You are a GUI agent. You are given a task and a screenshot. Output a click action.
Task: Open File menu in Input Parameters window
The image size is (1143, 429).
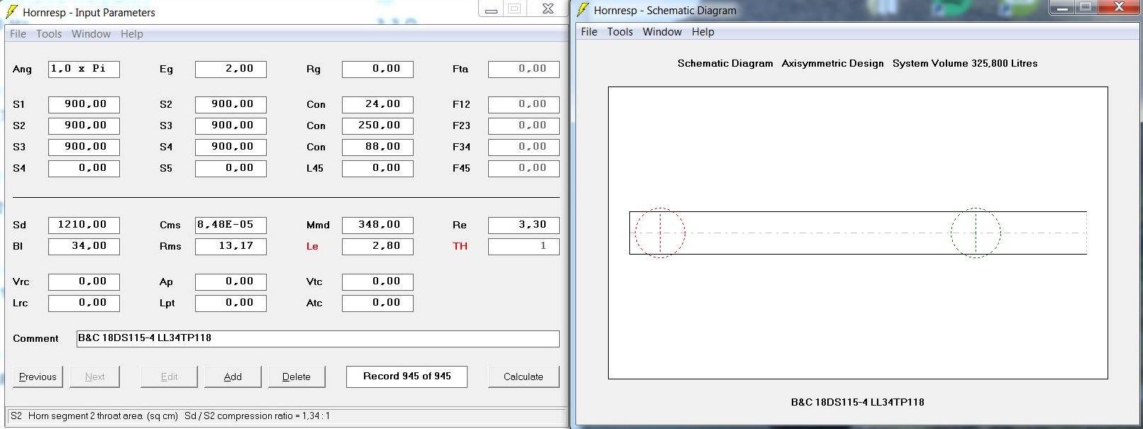point(18,34)
